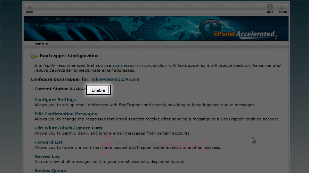Click the Home house icon
This screenshot has height=173, width=309.
click(x=30, y=8)
